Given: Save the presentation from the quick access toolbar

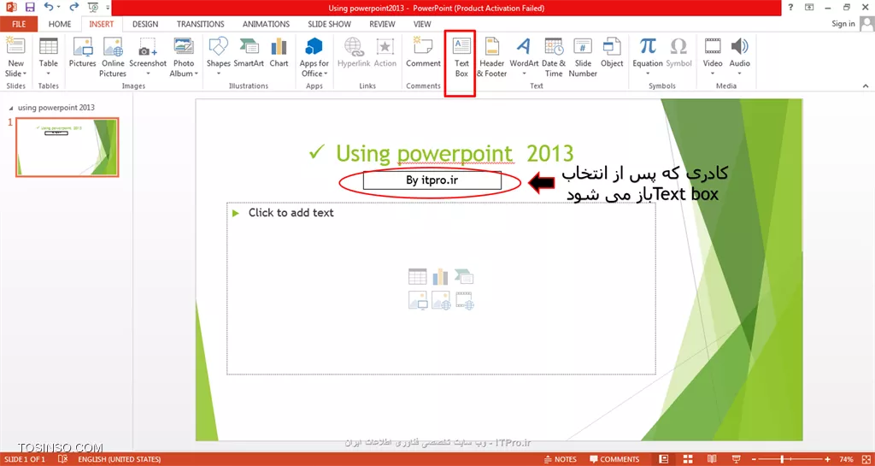Looking at the screenshot, I should pyautogui.click(x=30, y=7).
